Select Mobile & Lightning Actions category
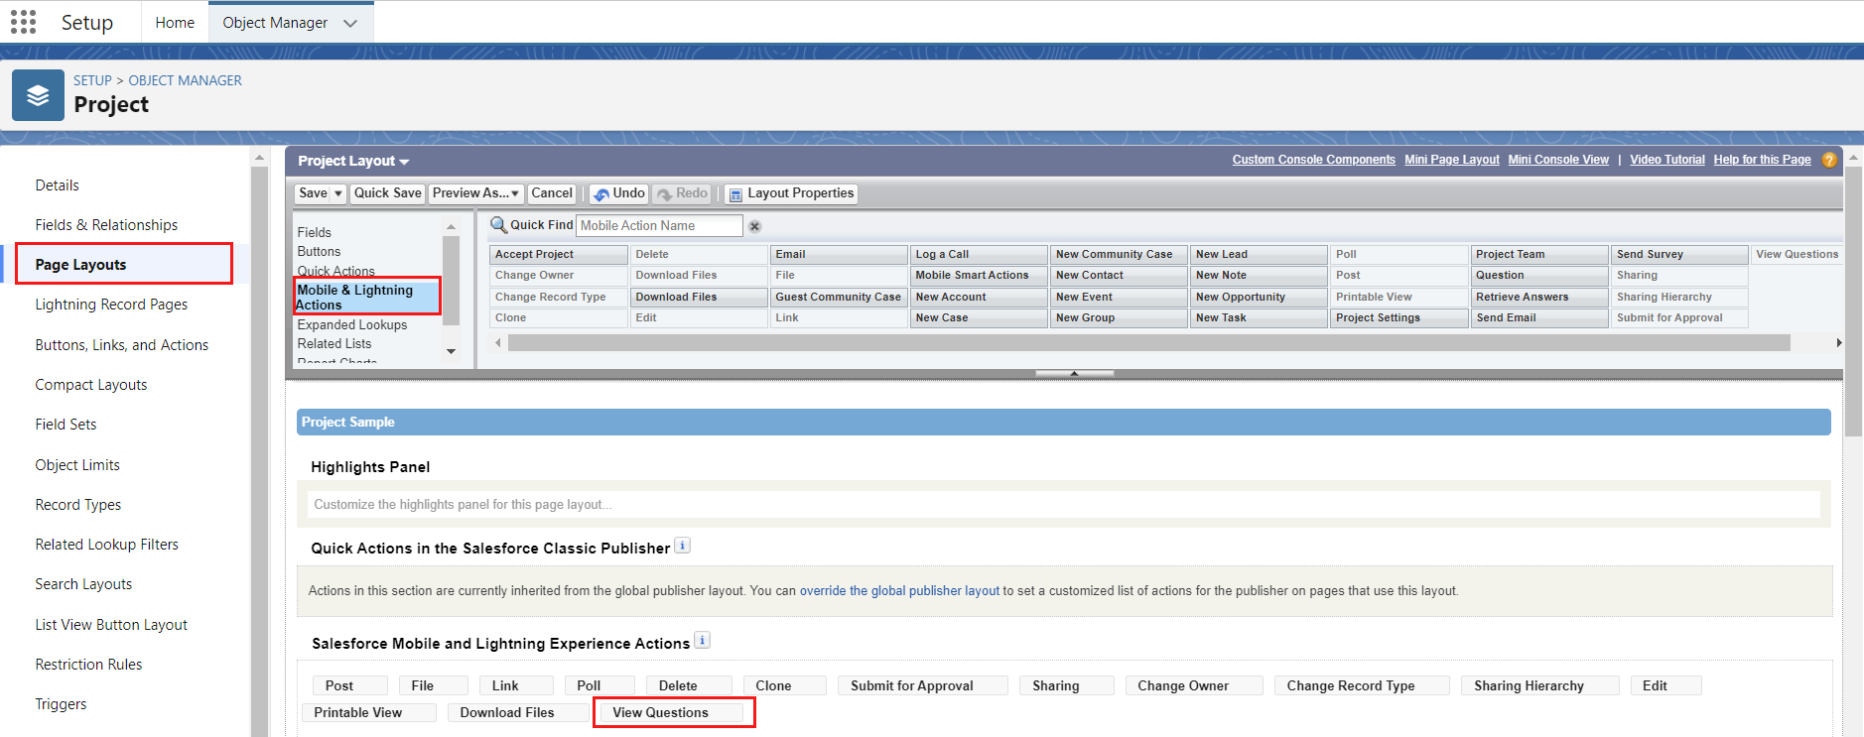1864x737 pixels. 366,297
